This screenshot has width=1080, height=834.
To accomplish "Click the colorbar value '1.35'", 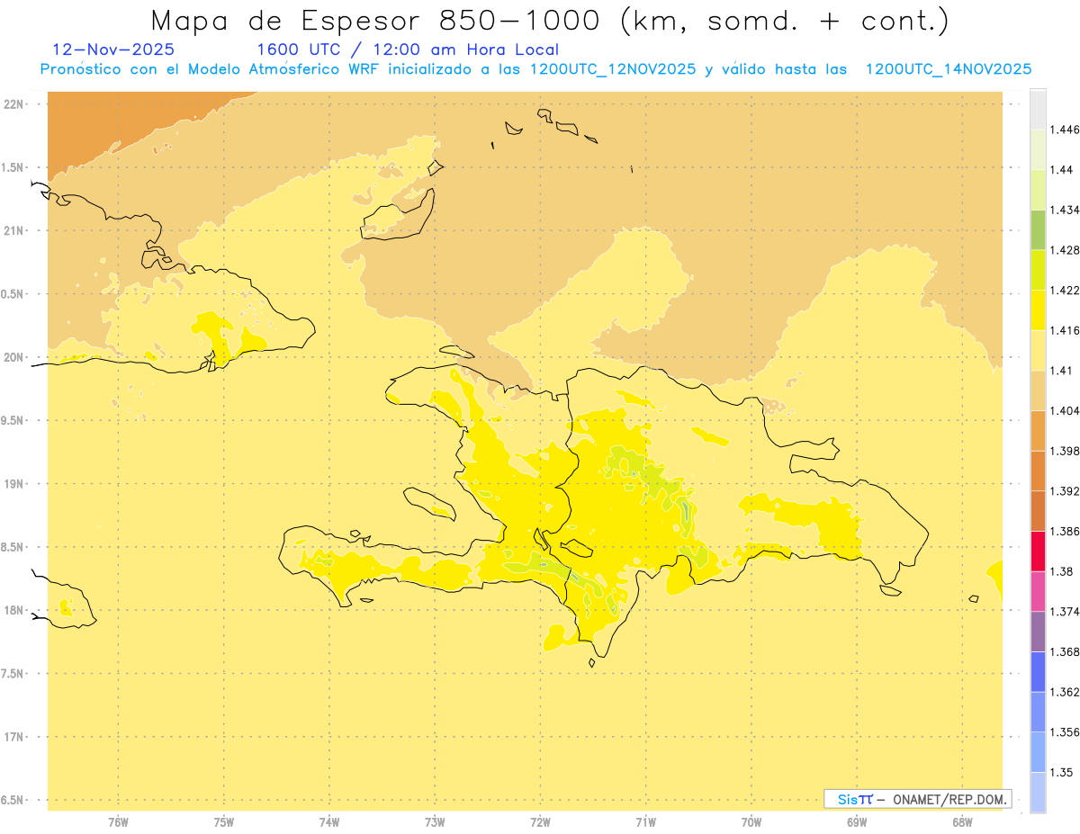I will [x=1062, y=772].
